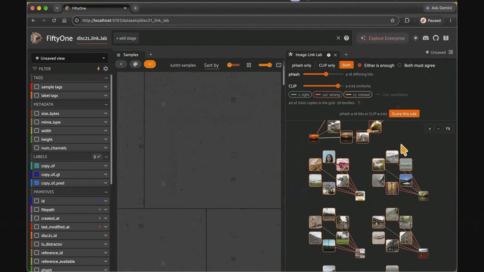Open the Chrome three-dot menu

[451, 20]
